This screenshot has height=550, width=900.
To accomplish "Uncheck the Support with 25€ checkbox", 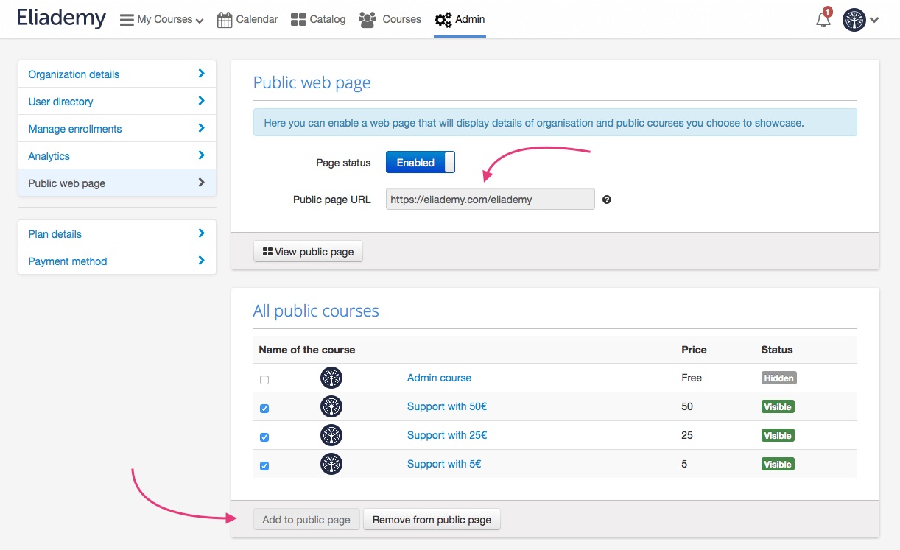I will click(264, 437).
